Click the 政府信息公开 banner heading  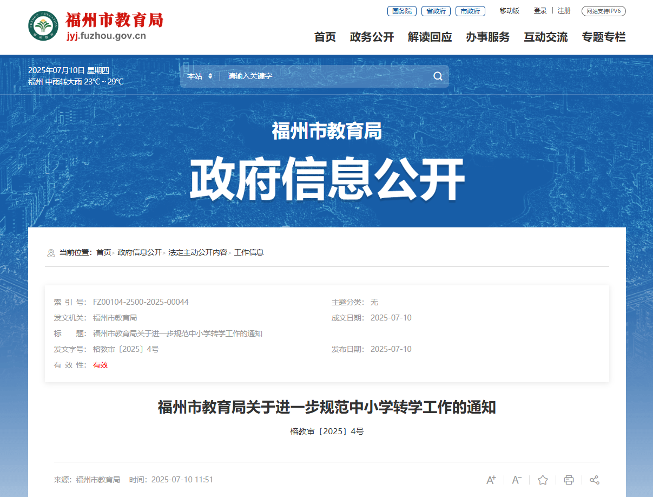tap(327, 179)
